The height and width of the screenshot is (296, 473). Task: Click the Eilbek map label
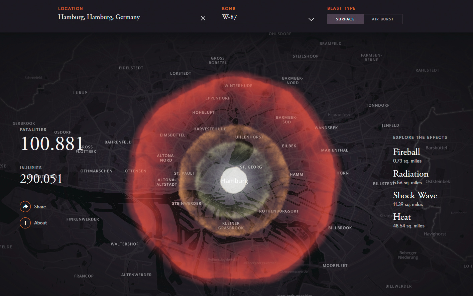tap(289, 146)
